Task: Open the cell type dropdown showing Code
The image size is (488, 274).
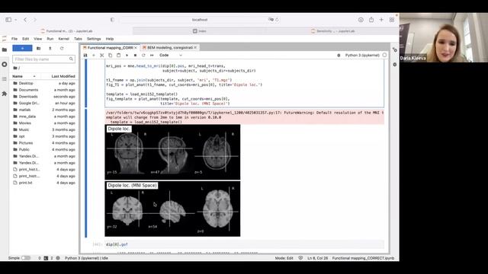Action: click(171, 56)
